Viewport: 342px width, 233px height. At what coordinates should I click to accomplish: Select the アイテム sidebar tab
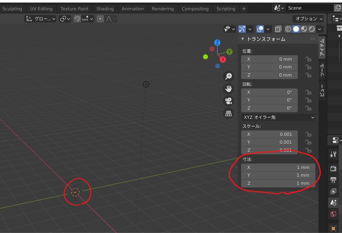click(322, 47)
